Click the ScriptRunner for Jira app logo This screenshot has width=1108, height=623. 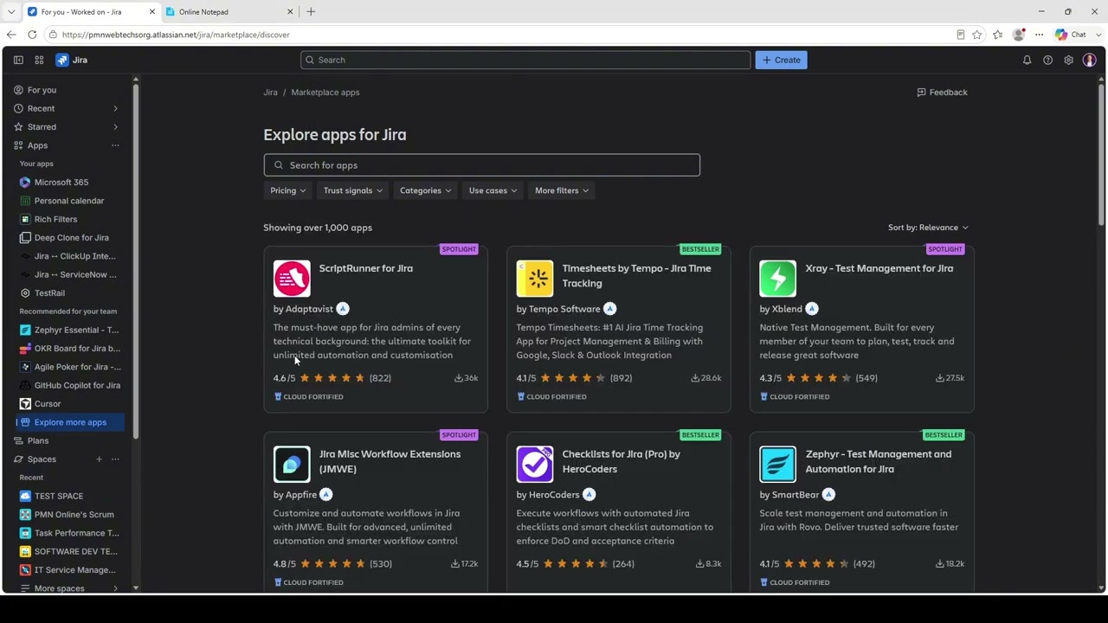point(292,279)
